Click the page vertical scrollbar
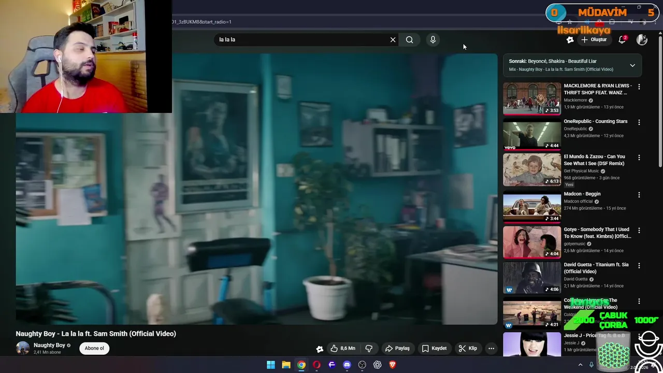This screenshot has height=373, width=663. tap(660, 104)
